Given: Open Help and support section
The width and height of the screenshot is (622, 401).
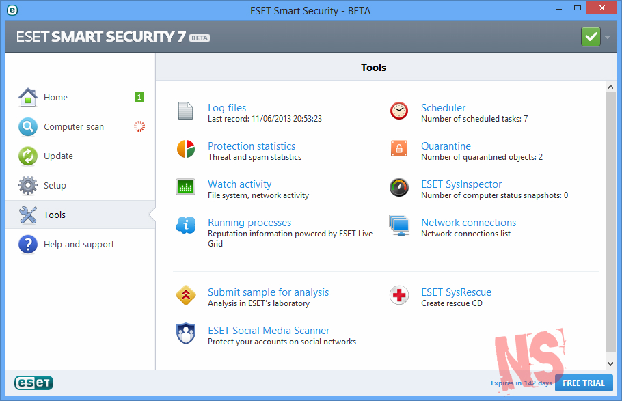Looking at the screenshot, I should [79, 245].
